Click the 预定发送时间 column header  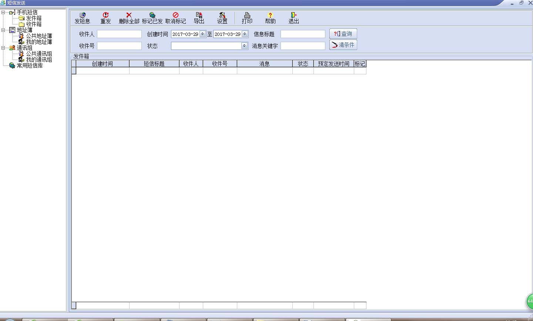click(x=334, y=64)
